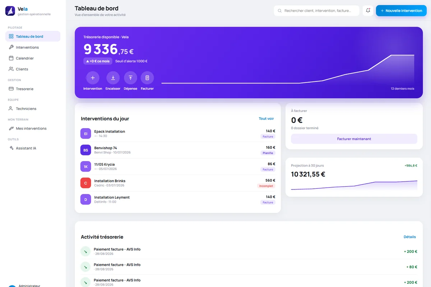This screenshot has height=287, width=431.
Task: Click the 1K avatar badge
Action: pyautogui.click(x=85, y=166)
